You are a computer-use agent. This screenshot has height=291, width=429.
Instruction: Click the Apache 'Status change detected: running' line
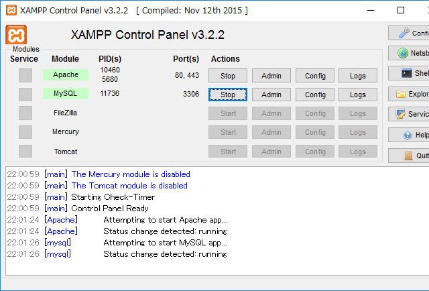click(165, 231)
